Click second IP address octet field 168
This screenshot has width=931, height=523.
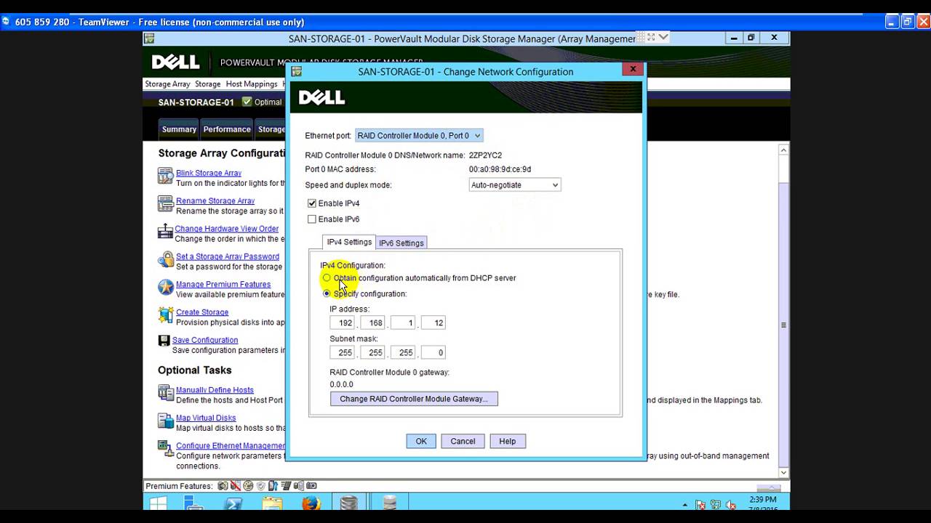[x=373, y=323]
